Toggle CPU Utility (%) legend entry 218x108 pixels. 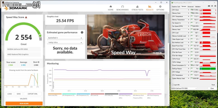pos(112,95)
